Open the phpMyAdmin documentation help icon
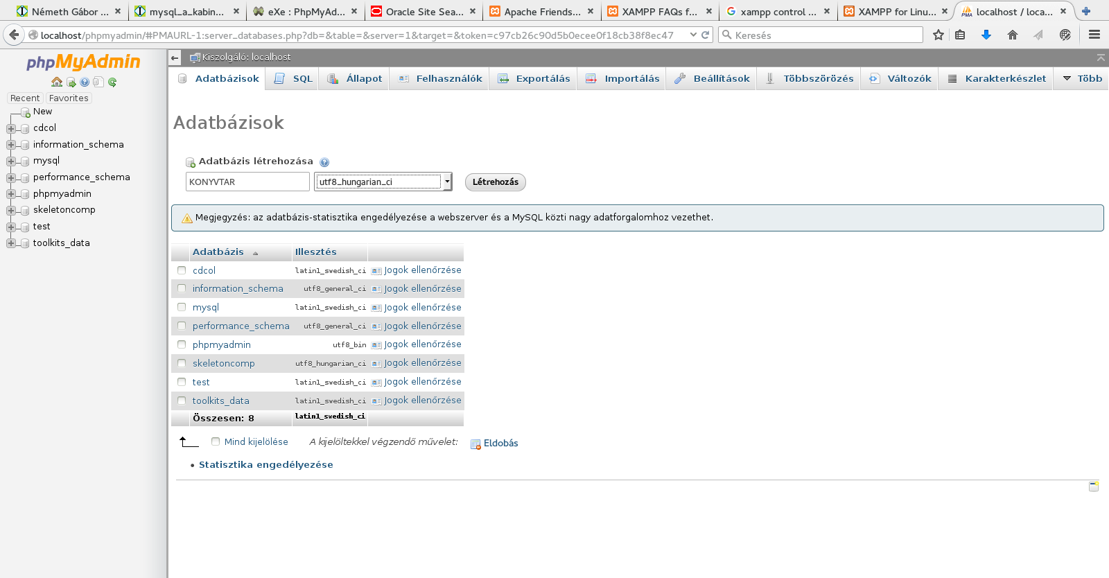The image size is (1109, 578). click(x=85, y=82)
